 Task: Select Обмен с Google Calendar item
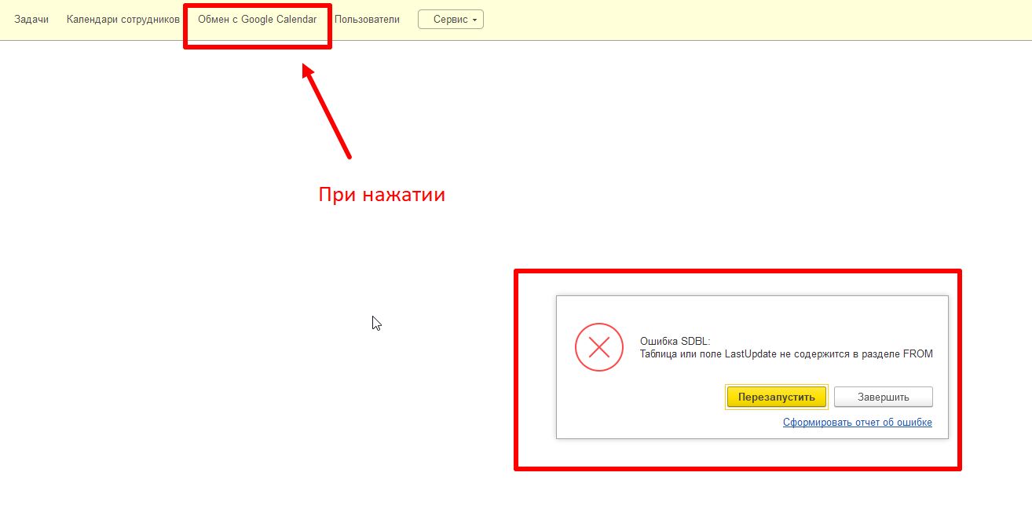pos(258,20)
